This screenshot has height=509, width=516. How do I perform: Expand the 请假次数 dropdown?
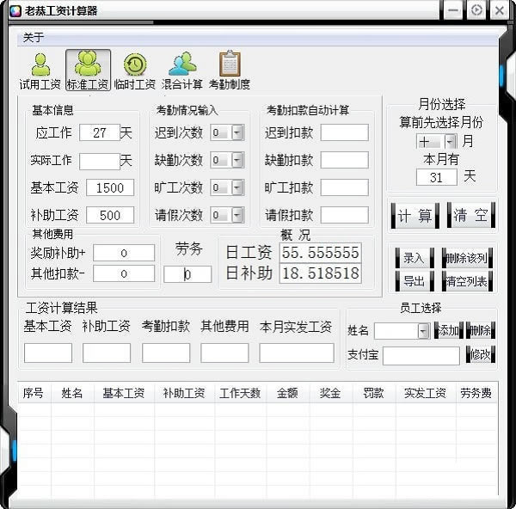tap(237, 215)
